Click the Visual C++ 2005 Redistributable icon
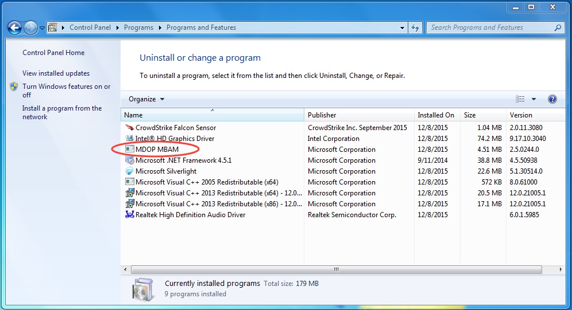 pos(129,182)
